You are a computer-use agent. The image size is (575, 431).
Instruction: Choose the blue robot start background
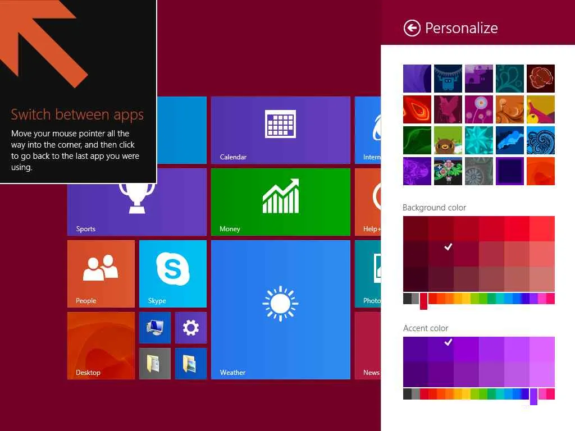click(x=448, y=79)
